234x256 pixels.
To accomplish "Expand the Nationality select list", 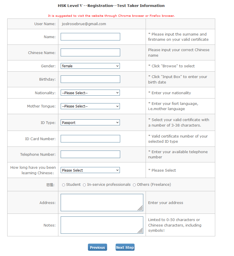I will [90, 93].
